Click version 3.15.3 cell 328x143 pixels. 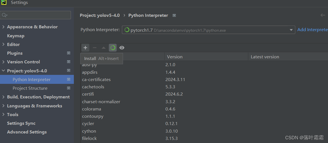(172, 139)
